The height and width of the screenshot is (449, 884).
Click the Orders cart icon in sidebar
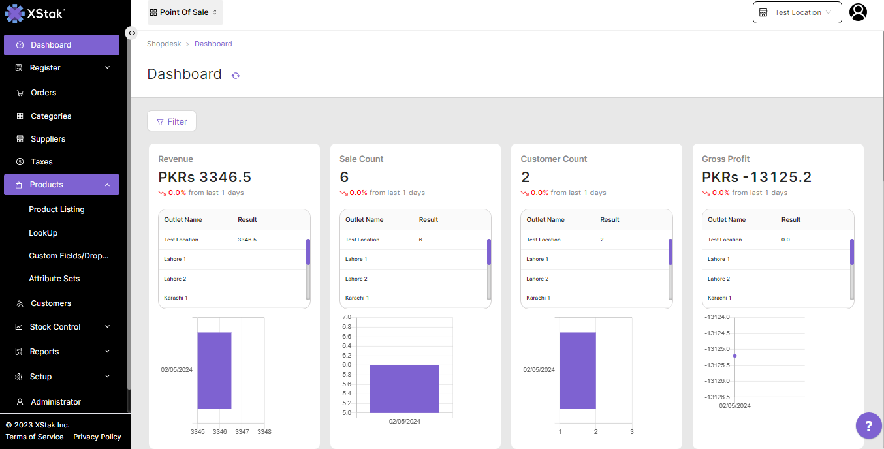click(x=20, y=93)
